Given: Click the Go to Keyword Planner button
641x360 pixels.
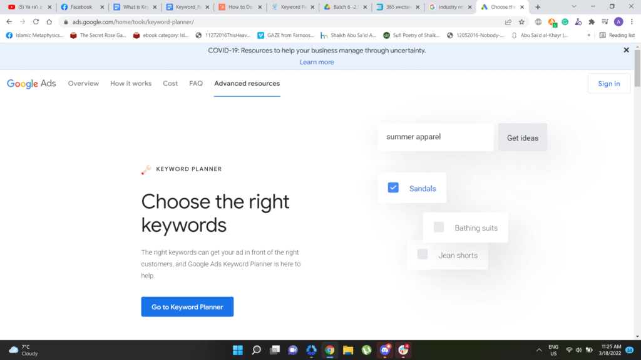Looking at the screenshot, I should click(187, 306).
